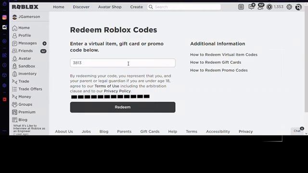Open the Accessibility footer link
The height and width of the screenshot is (173, 308).
coord(218,132)
